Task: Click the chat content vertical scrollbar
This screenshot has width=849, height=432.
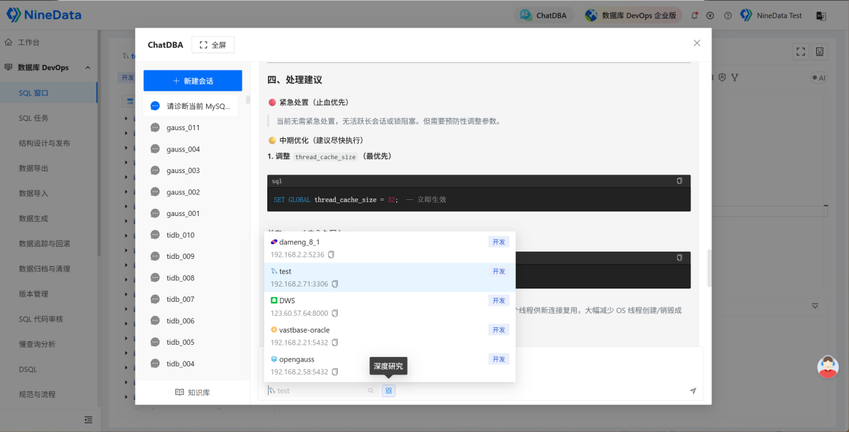Action: coord(708,268)
